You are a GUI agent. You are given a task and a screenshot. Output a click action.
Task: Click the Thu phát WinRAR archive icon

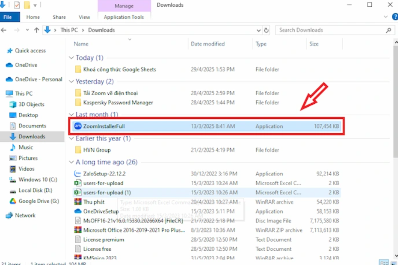click(78, 202)
